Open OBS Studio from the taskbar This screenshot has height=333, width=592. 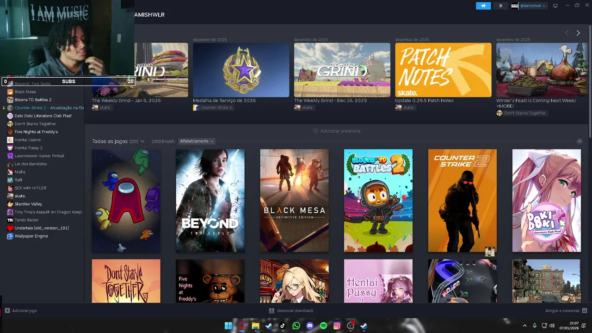coord(351,326)
